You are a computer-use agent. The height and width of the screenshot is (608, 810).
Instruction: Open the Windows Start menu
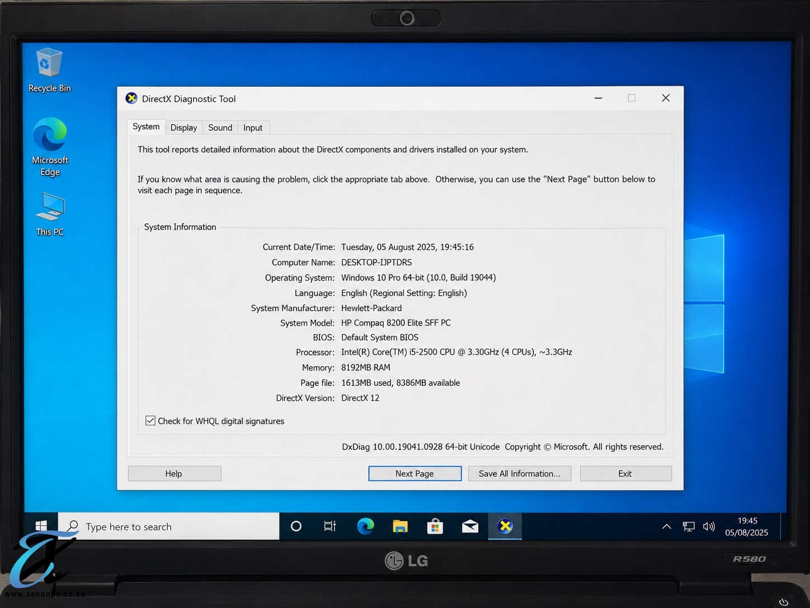[x=41, y=526]
